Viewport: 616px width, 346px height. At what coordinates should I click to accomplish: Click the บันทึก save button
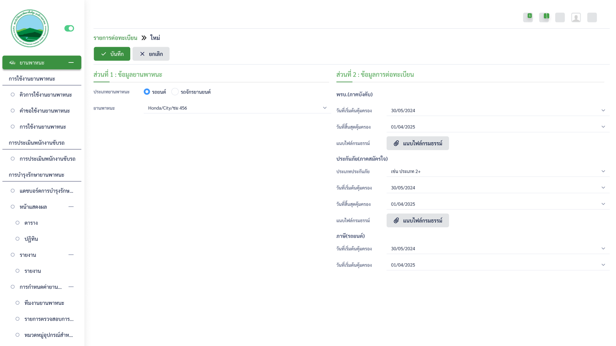[x=112, y=54]
